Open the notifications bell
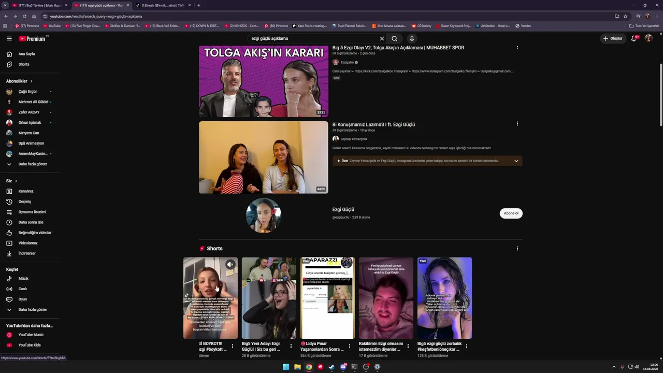The image size is (663, 373). tap(634, 38)
